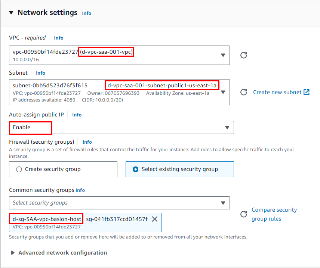320x268 pixels.
Task: Refresh the VPC list
Action: click(x=243, y=55)
